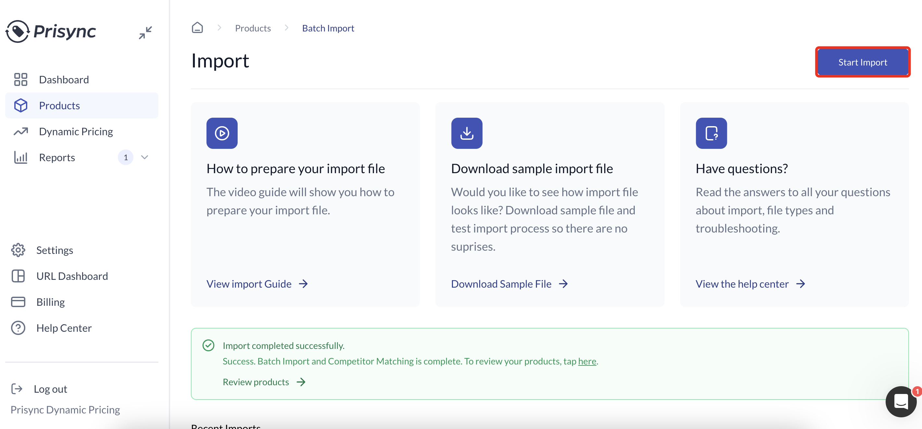Click arrow next to Review products

[301, 382]
